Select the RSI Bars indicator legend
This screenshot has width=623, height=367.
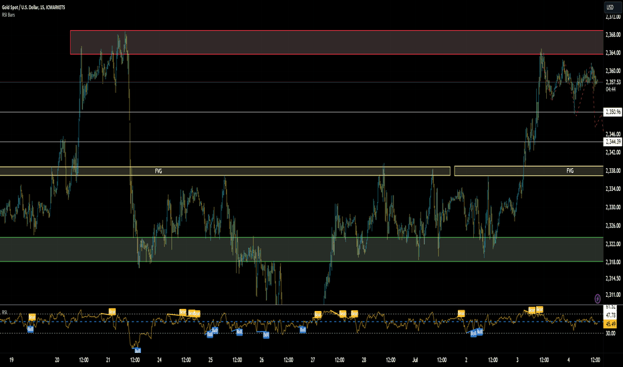click(8, 15)
